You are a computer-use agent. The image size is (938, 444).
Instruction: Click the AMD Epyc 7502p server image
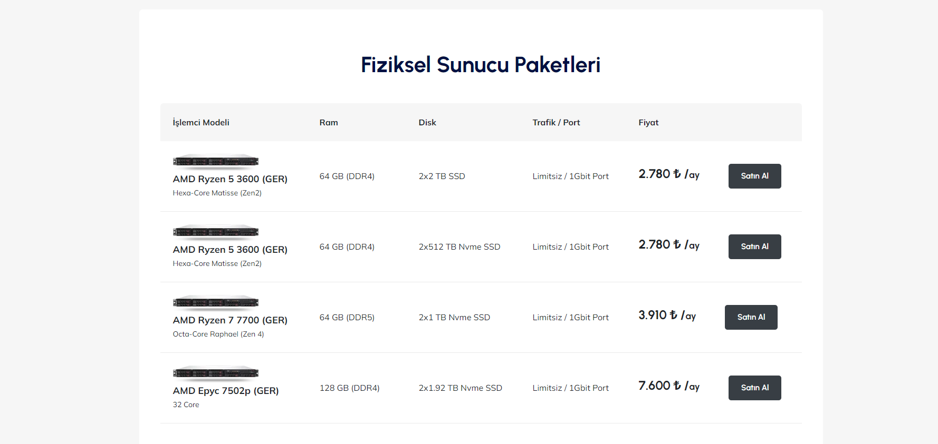(x=216, y=373)
